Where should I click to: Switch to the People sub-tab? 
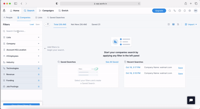coord(8,17)
